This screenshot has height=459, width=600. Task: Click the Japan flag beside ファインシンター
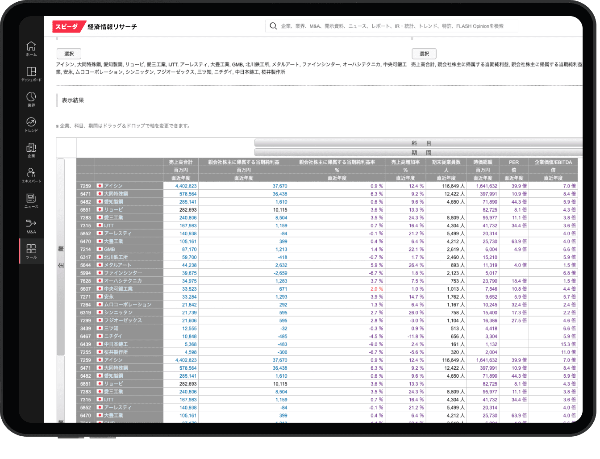click(x=100, y=273)
